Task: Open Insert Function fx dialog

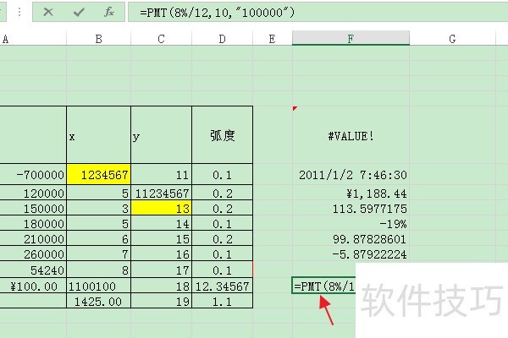Action: 109,13
